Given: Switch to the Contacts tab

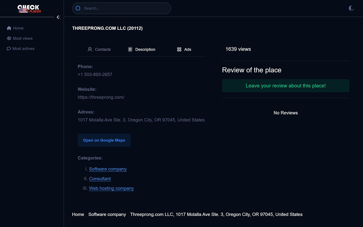Looking at the screenshot, I should [x=99, y=49].
